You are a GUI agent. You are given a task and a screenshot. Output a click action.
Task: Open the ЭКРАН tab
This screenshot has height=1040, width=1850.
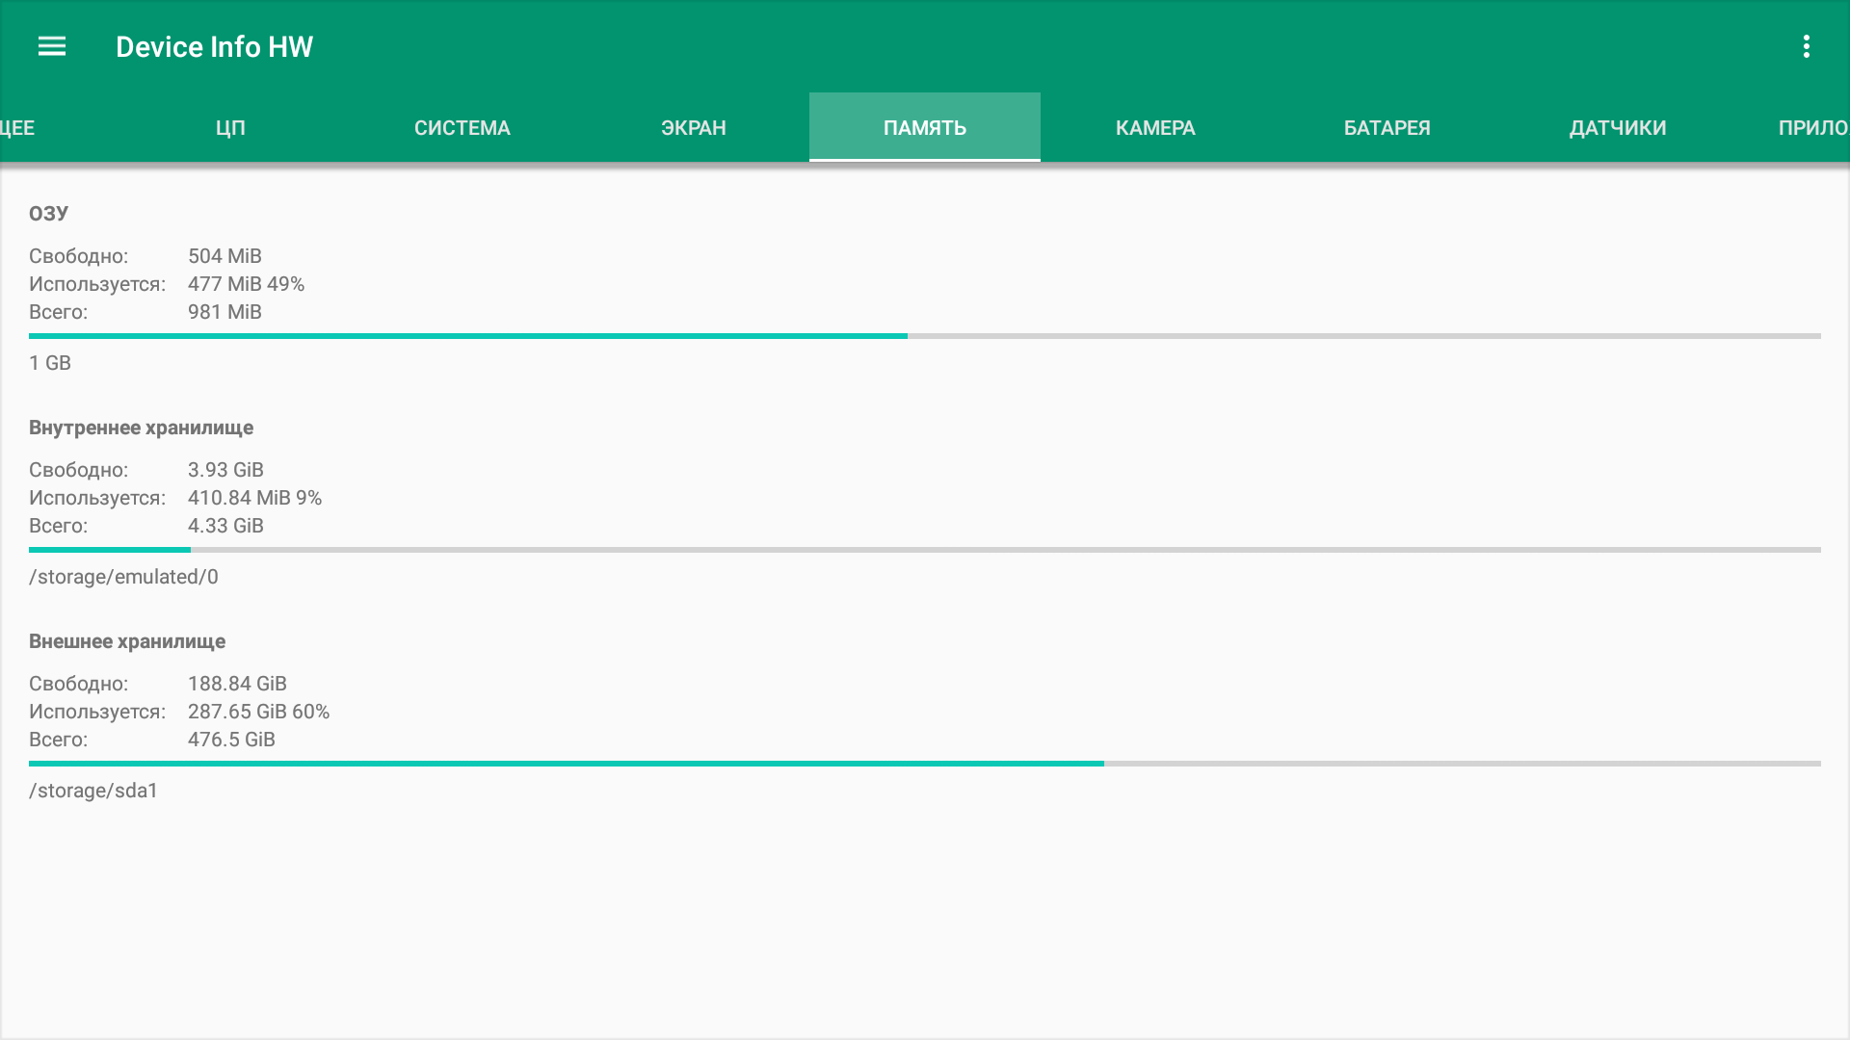click(693, 128)
